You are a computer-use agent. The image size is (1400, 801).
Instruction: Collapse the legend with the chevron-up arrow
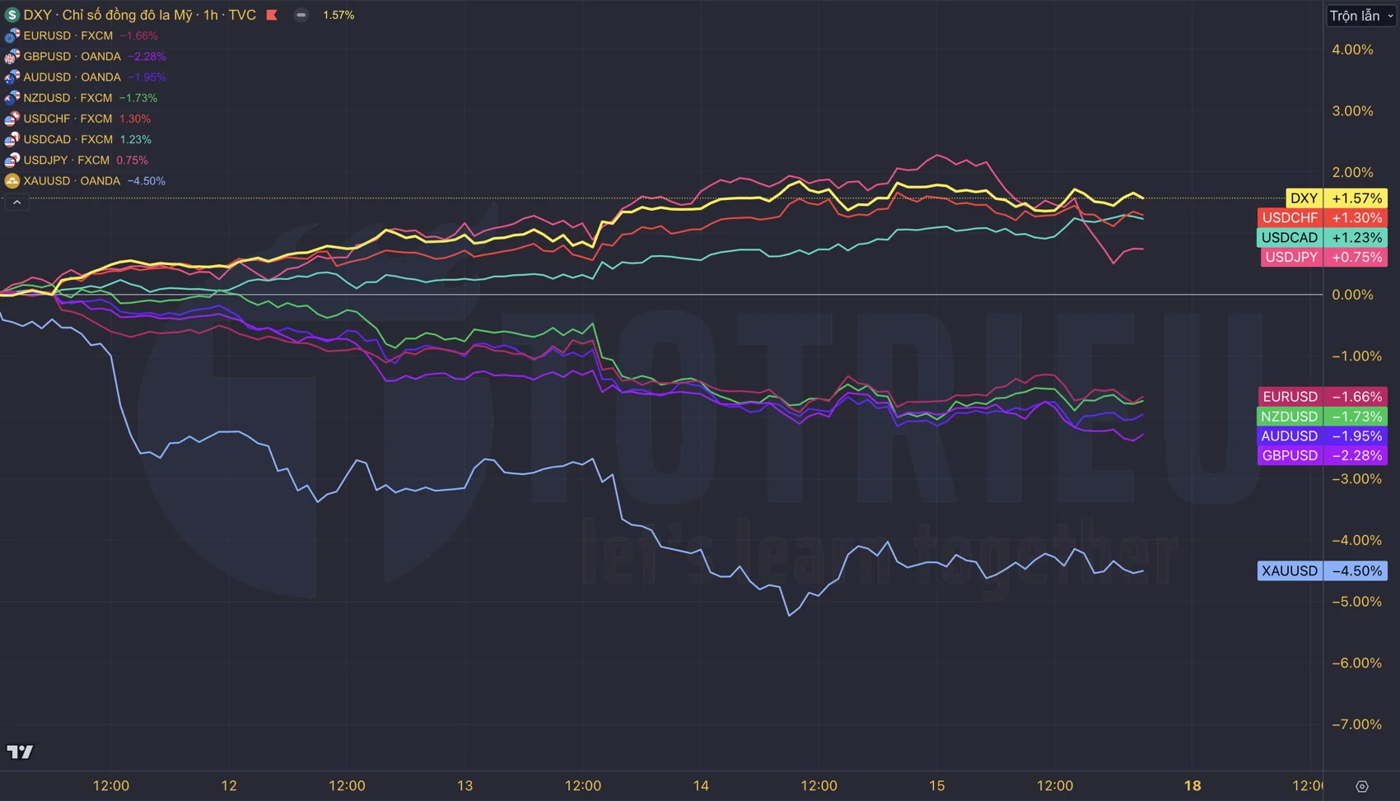click(x=16, y=203)
